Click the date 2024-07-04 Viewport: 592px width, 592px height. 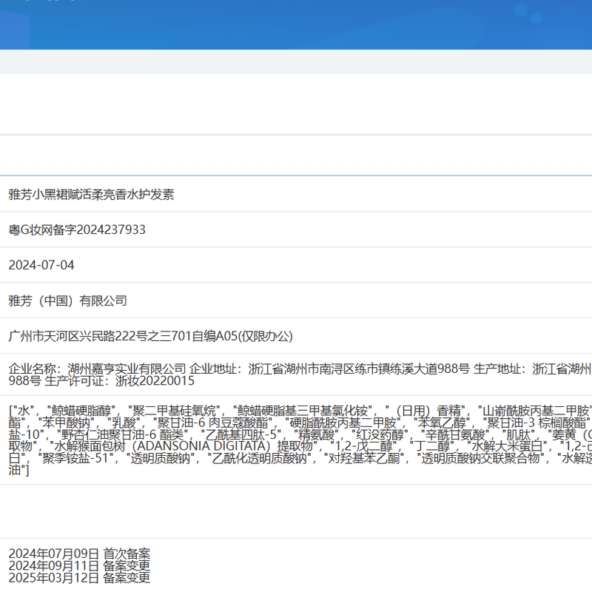[x=41, y=265]
